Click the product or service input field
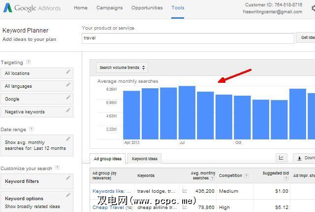The height and width of the screenshot is (212, 315). pos(188,38)
